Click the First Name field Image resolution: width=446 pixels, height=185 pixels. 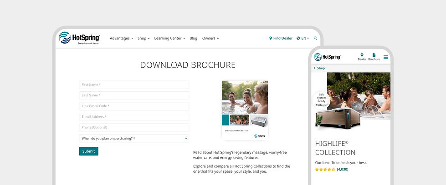pyautogui.click(x=134, y=85)
